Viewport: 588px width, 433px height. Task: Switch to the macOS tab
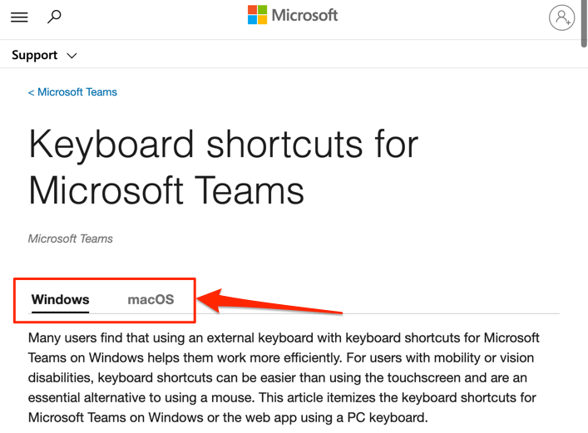(151, 299)
